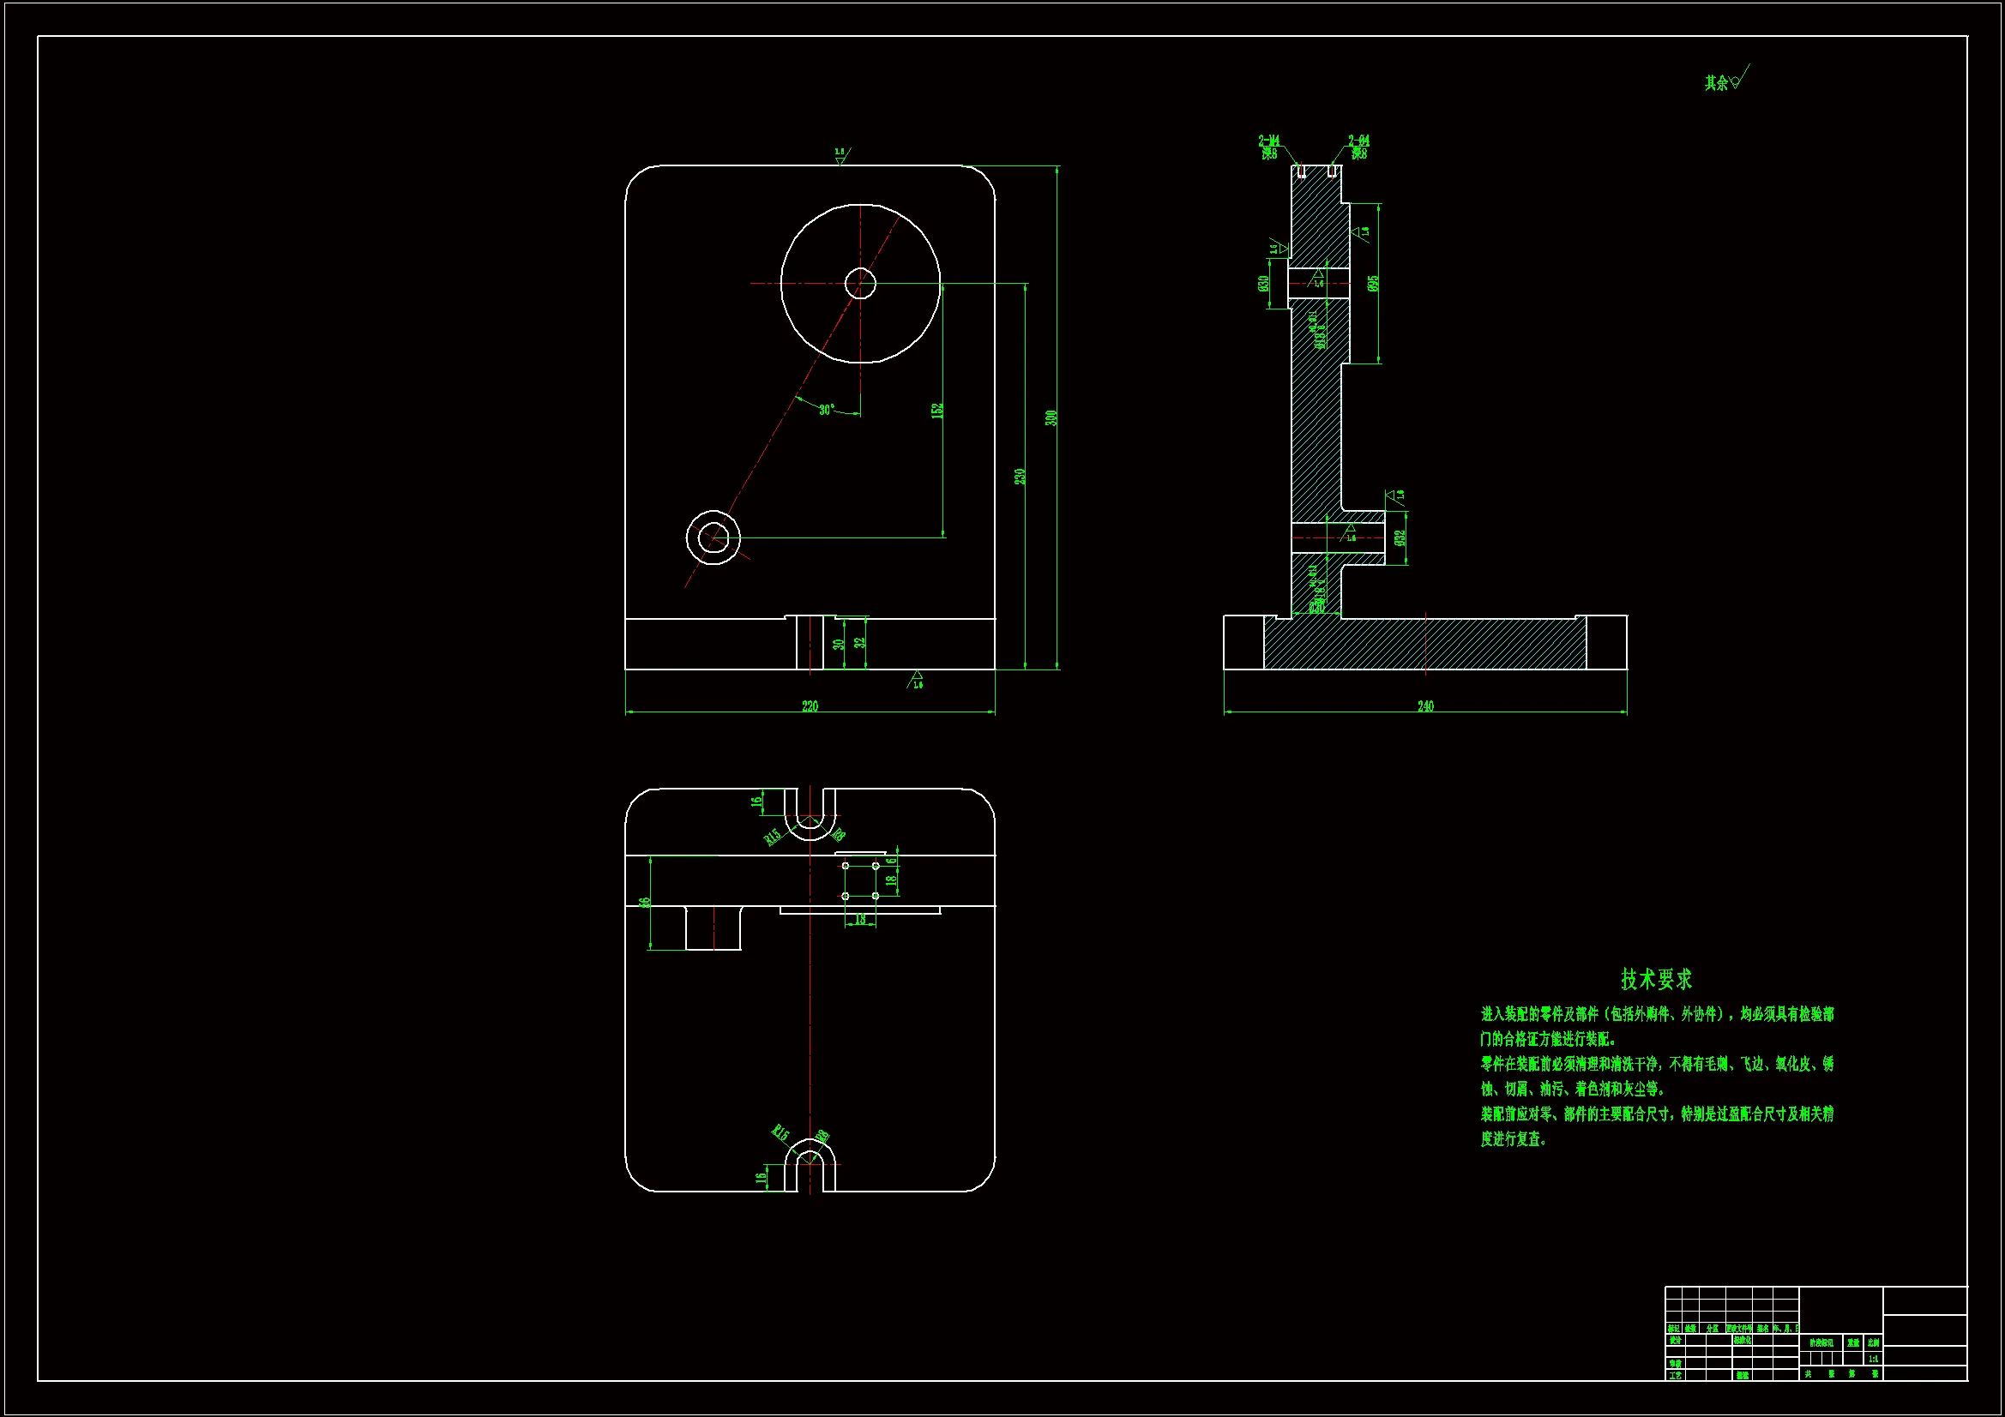Click the 2-M4 threaded hole callout
The height and width of the screenshot is (1417, 2005).
[x=1269, y=141]
